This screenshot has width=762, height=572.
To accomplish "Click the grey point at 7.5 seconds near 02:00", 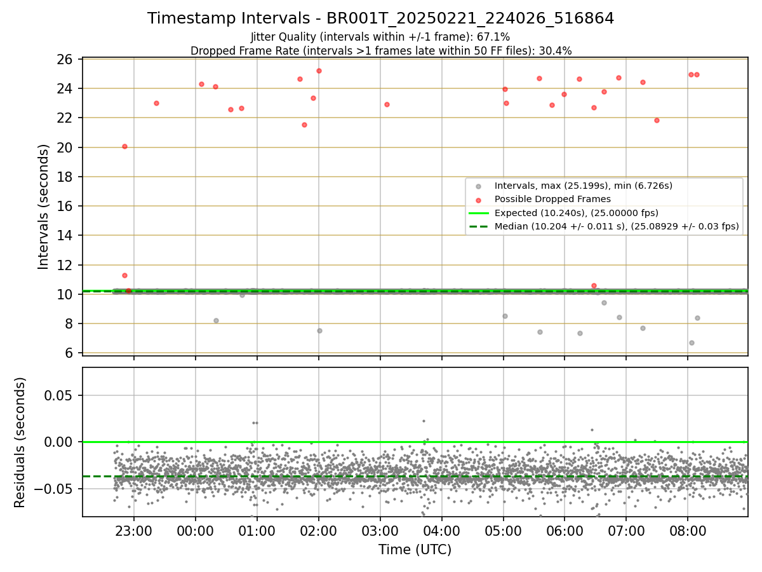I will 319,330.
